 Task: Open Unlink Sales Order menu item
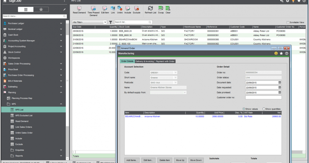[x=24, y=133]
